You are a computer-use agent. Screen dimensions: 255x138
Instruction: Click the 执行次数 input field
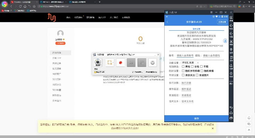point(186,83)
